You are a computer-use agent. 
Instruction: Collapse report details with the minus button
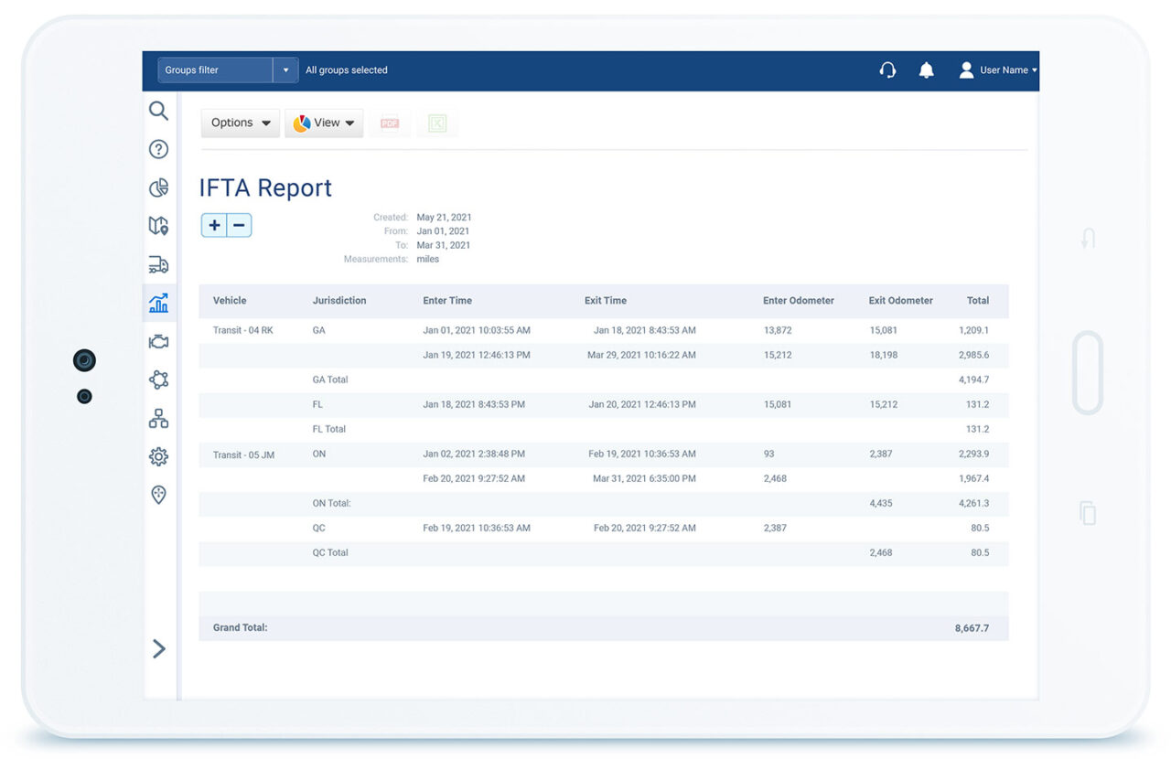[238, 225]
